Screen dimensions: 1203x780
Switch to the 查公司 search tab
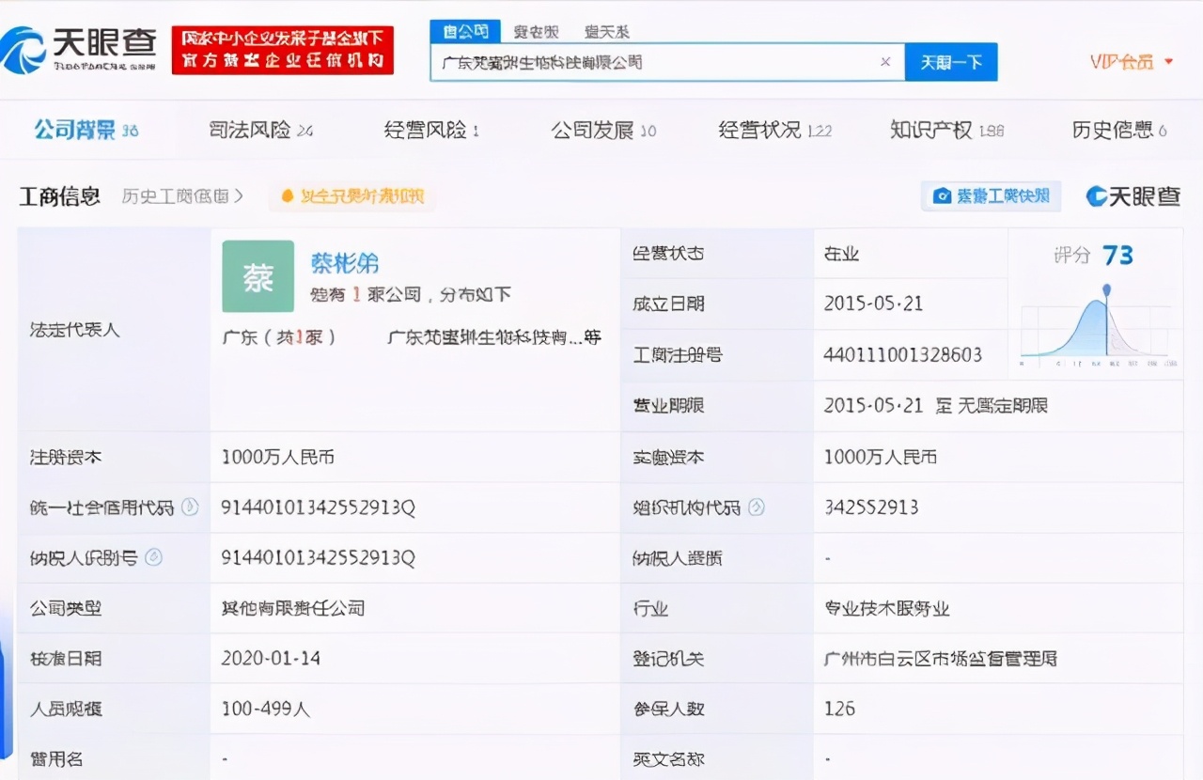pyautogui.click(x=465, y=32)
